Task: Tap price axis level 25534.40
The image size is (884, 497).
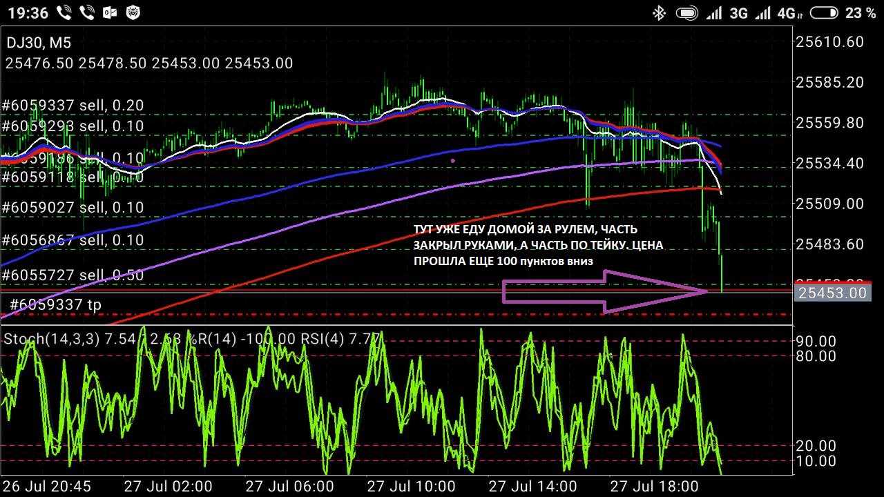Action: pyautogui.click(x=830, y=164)
